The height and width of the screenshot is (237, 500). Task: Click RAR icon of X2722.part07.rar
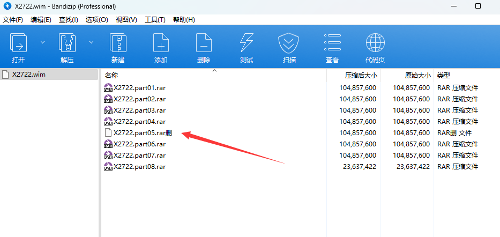click(x=108, y=155)
